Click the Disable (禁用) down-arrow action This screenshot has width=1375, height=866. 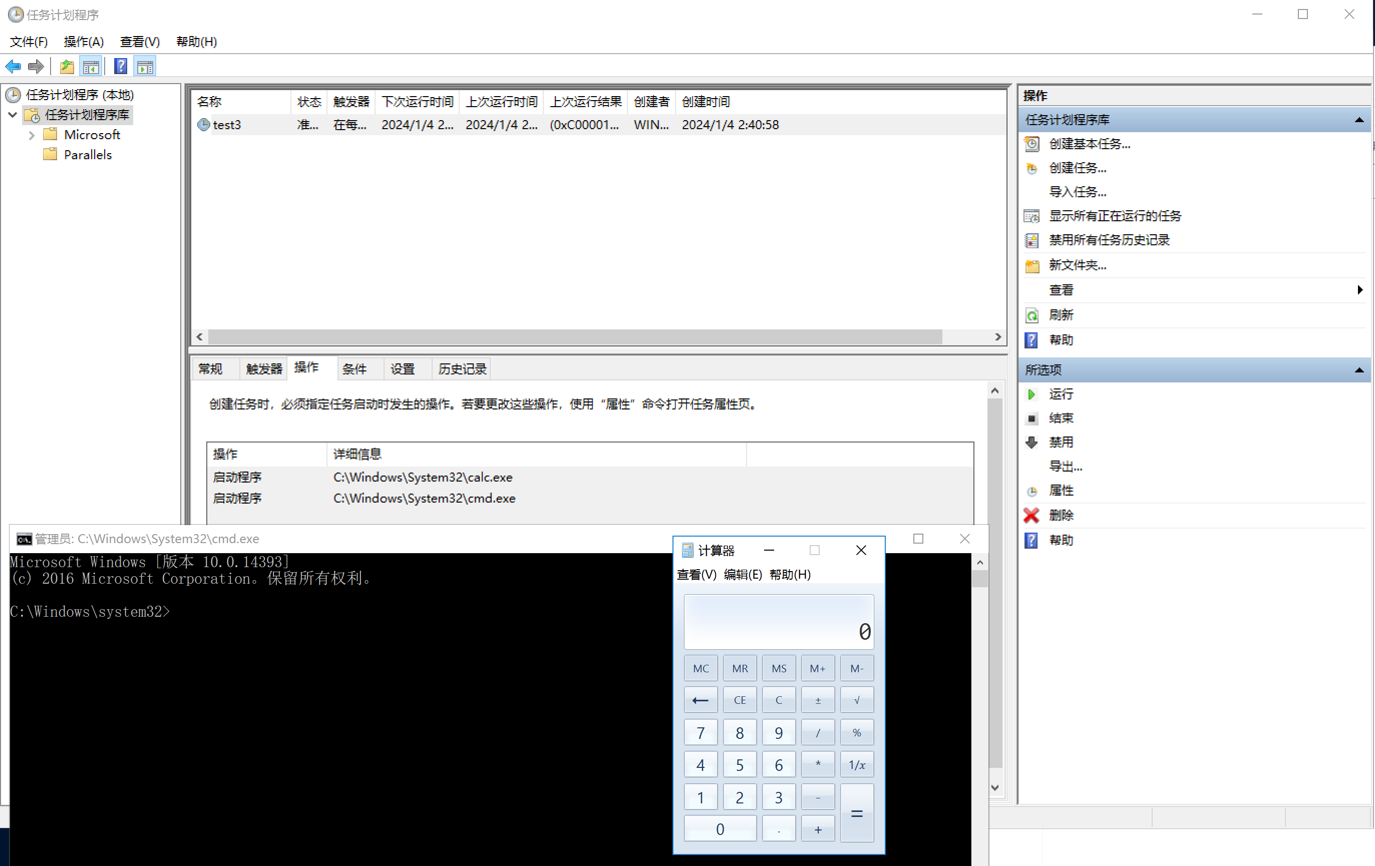tap(1061, 442)
